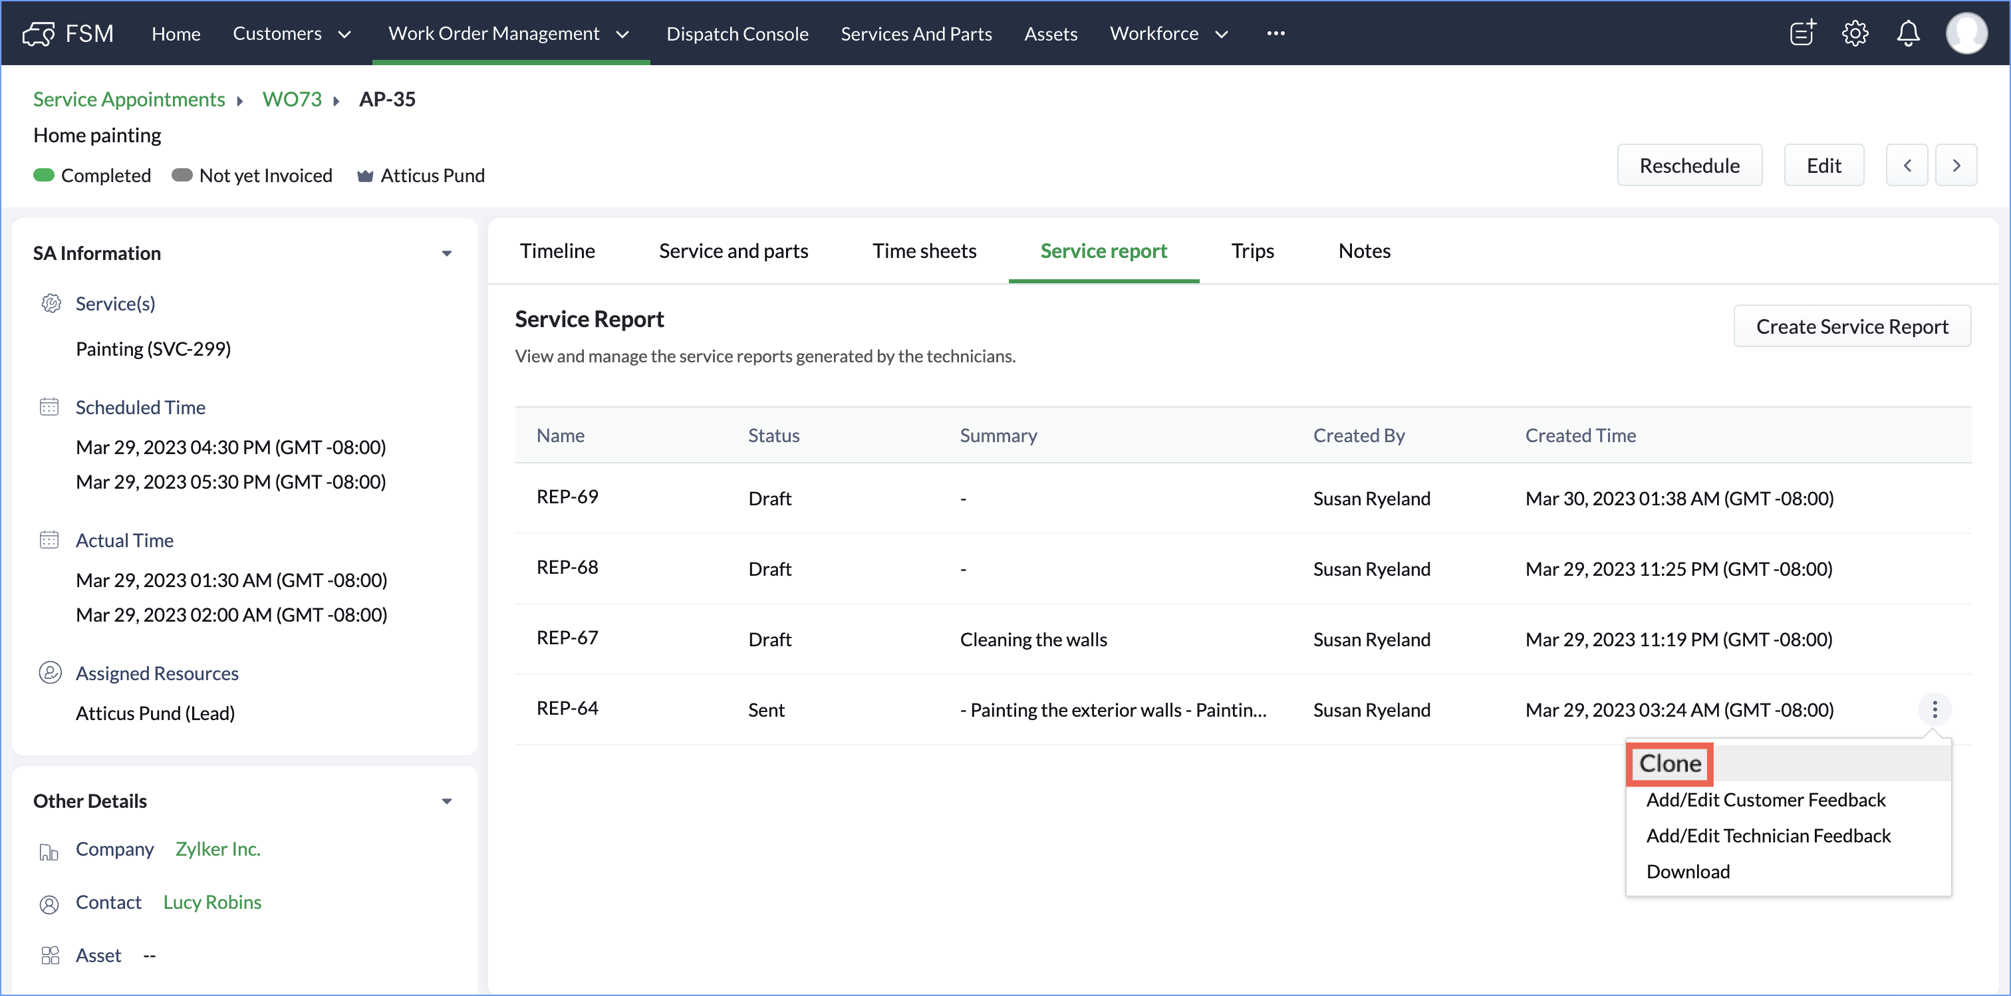Expand the Workforce dropdown menu

[1222, 35]
